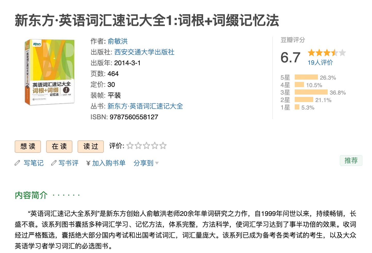Viewport: 372px width, 253px height.
Task: Rate the book five stars
Action: [163, 146]
